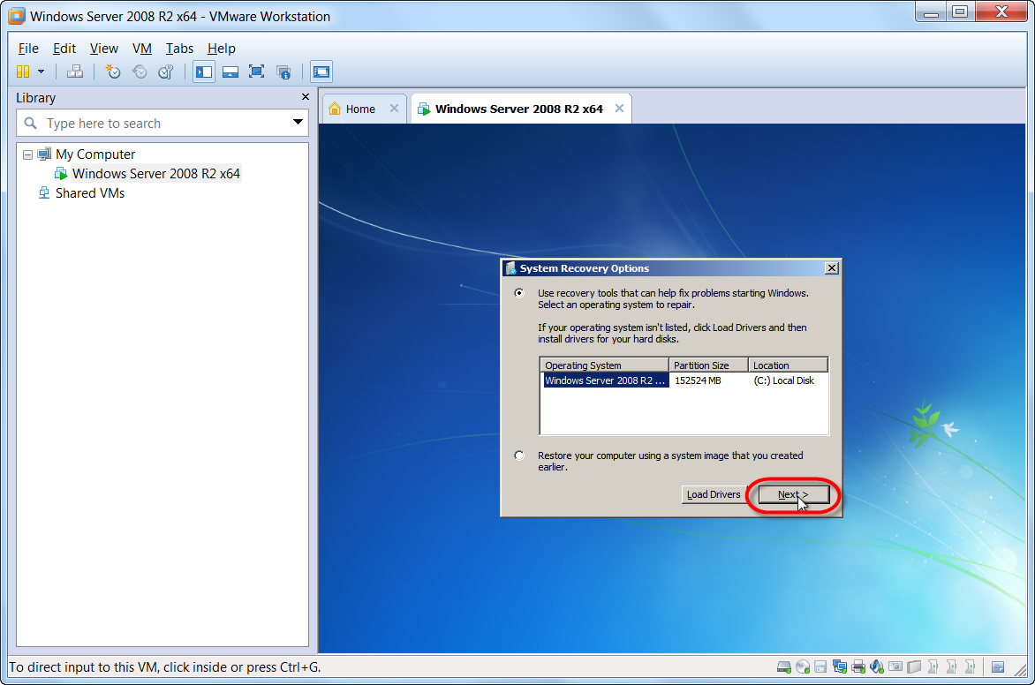Viewport: 1035px width, 685px height.
Task: Click the floppy drive status bar icon
Action: 820,666
